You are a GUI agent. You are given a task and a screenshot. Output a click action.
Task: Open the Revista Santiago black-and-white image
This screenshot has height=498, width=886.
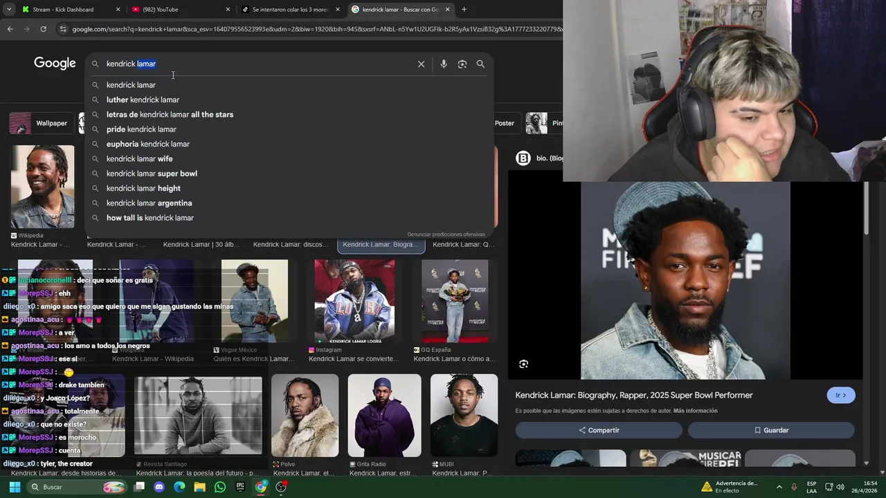(198, 415)
